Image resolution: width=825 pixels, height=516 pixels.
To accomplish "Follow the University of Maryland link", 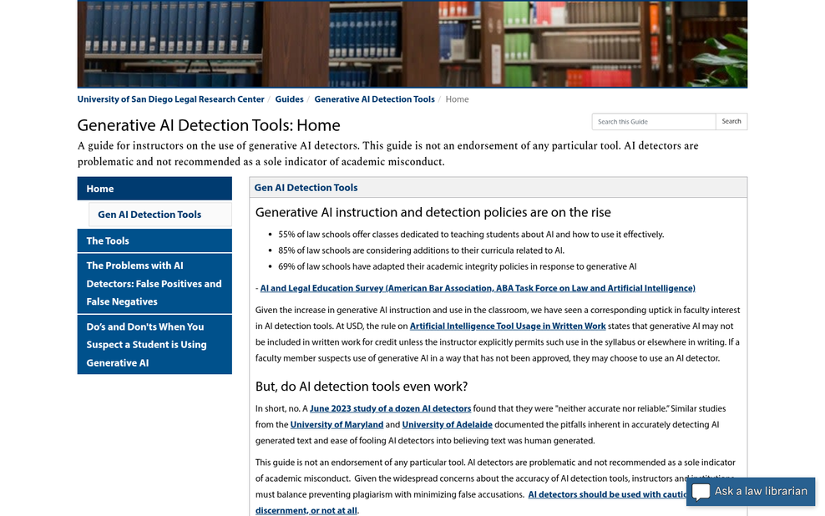I will 337,424.
